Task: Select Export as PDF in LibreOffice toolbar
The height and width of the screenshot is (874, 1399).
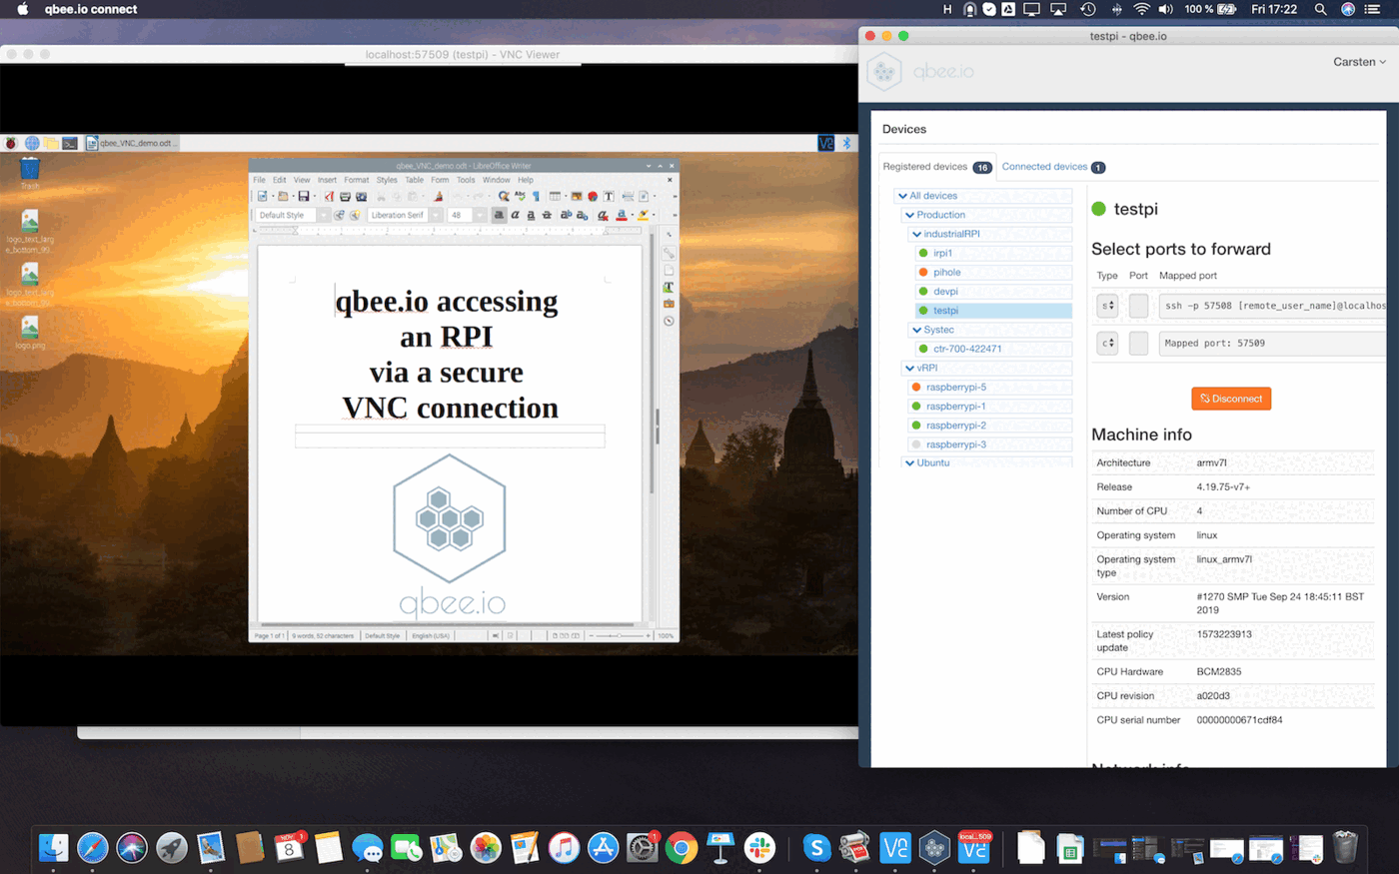Action: point(328,198)
